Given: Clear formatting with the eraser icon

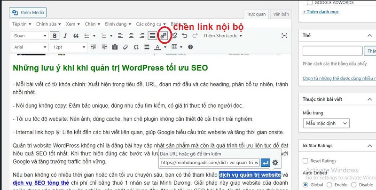Looking at the screenshot, I should point(125,47).
